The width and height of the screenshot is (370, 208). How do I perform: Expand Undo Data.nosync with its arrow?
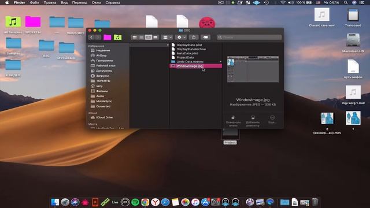click(220, 62)
